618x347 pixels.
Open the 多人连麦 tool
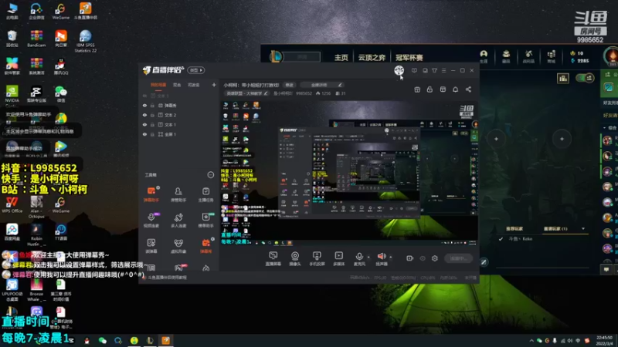(178, 220)
